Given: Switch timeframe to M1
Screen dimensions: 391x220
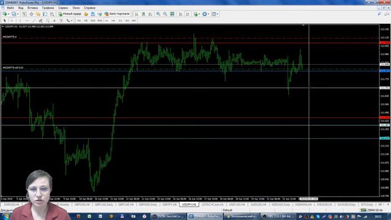Looking at the screenshot, I should 79,20.
